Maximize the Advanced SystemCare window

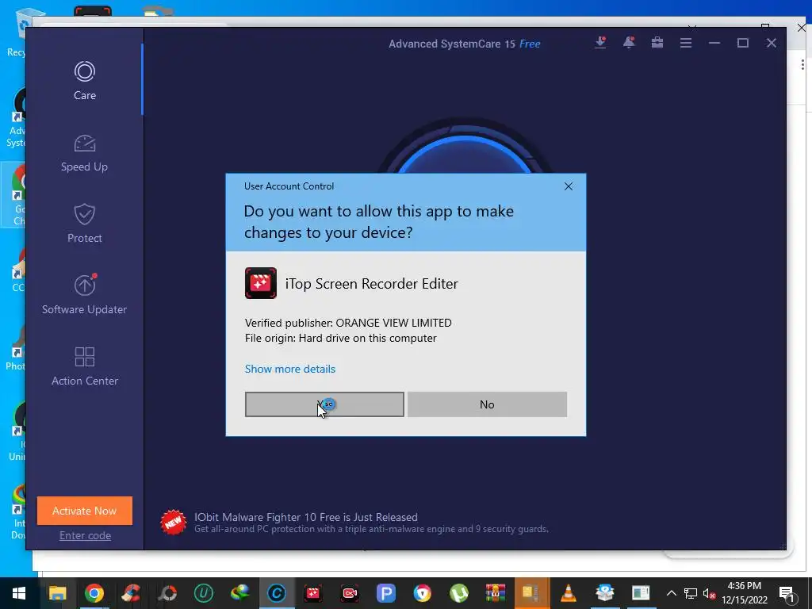743,43
